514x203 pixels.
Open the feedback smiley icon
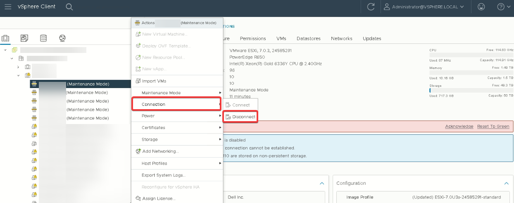pos(481,7)
